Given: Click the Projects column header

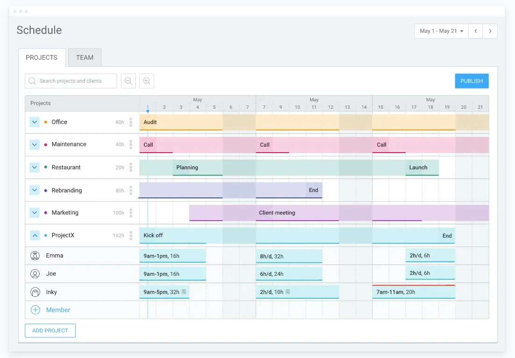Looking at the screenshot, I should coord(41,103).
